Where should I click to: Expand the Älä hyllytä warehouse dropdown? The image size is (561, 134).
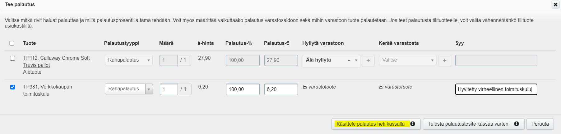(331, 60)
